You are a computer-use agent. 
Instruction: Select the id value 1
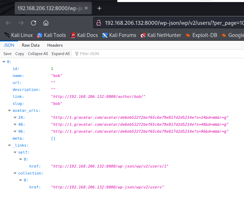click(52, 69)
